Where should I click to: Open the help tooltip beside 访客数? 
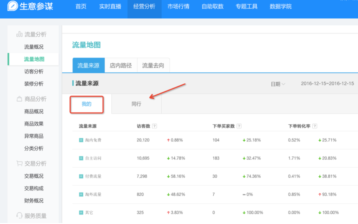154,126
